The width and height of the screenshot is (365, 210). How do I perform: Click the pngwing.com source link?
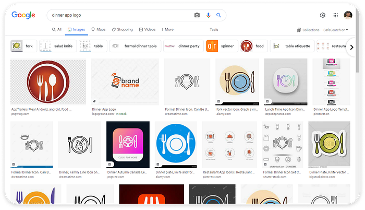tap(20, 114)
